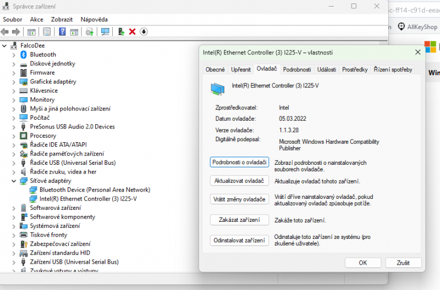Expand the Bluetooth category
The image size is (440, 290).
click(x=13, y=55)
